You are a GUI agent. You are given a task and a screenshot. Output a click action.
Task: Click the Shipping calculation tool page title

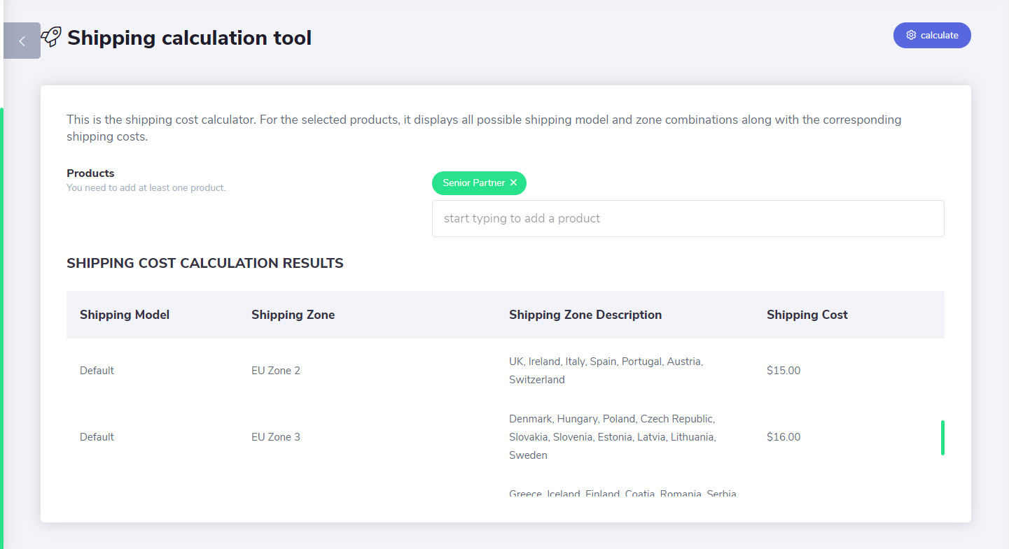pos(189,38)
